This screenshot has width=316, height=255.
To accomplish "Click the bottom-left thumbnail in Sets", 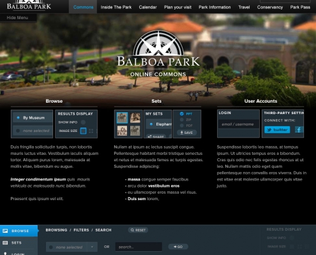I will (122, 131).
